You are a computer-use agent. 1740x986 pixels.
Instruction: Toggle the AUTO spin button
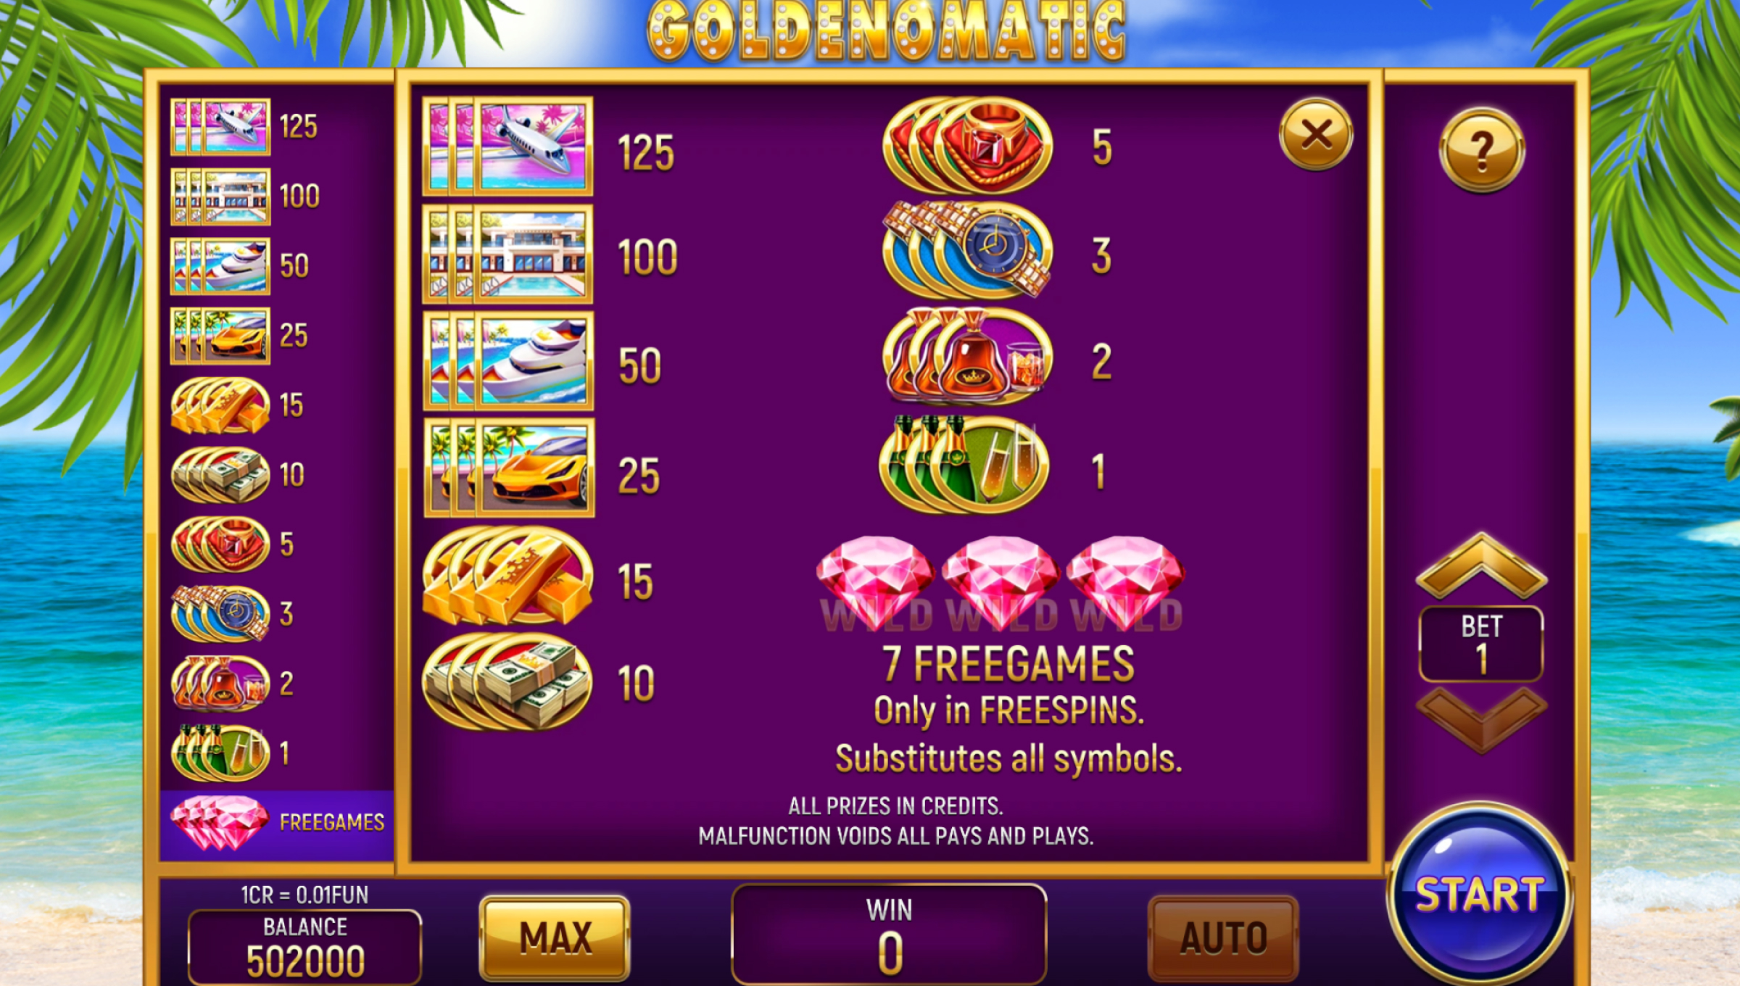click(1223, 937)
